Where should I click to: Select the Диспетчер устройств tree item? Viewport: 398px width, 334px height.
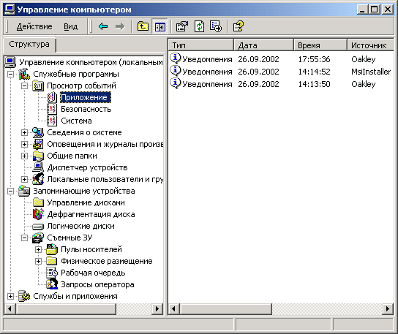point(87,167)
